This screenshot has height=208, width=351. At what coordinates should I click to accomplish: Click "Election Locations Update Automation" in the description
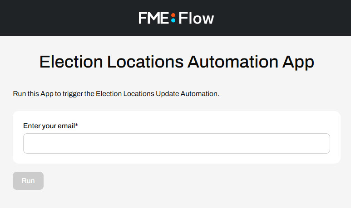coord(157,94)
